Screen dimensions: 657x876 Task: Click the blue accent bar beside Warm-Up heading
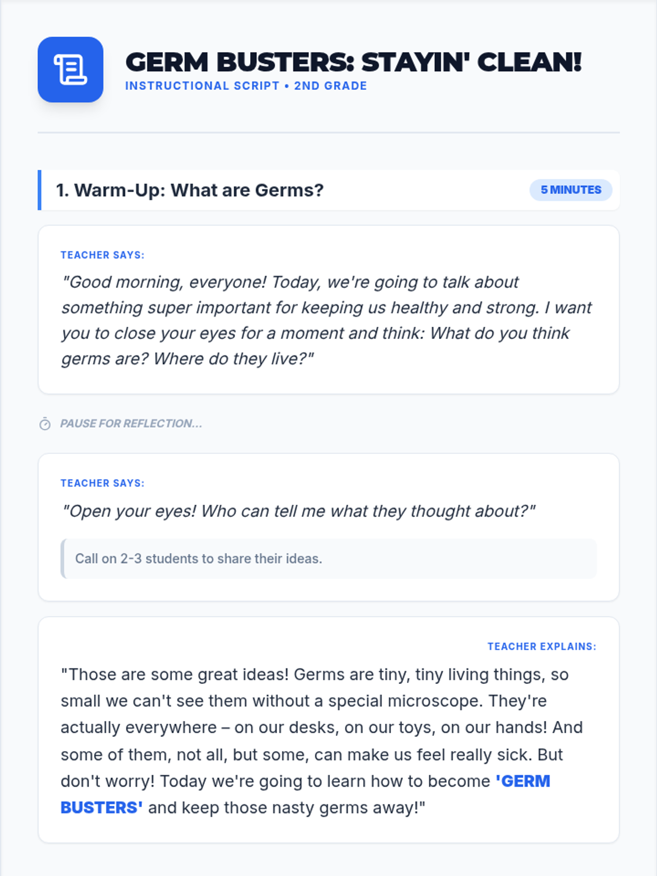pyautogui.click(x=39, y=190)
